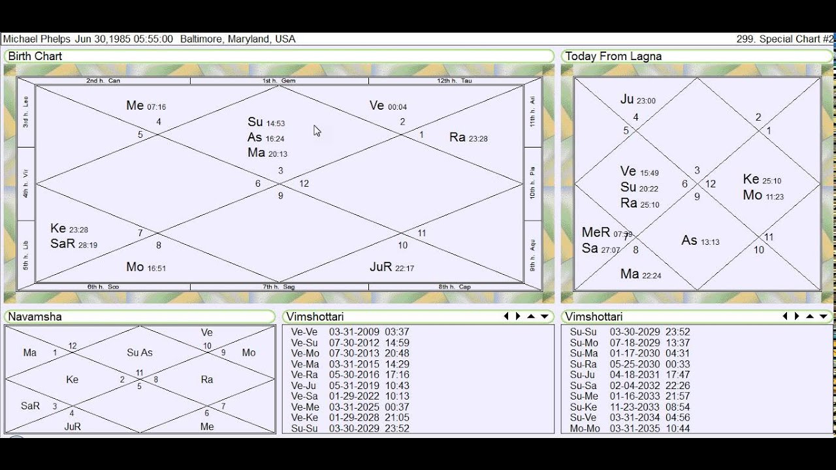Select 'Ve-Su 07-30-2012' dasha row
Screen dimensions: 836x470
pyautogui.click(x=350, y=343)
